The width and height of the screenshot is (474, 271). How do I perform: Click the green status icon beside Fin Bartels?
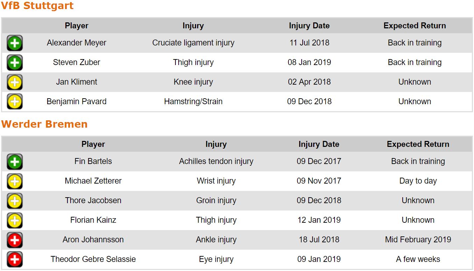point(15,162)
